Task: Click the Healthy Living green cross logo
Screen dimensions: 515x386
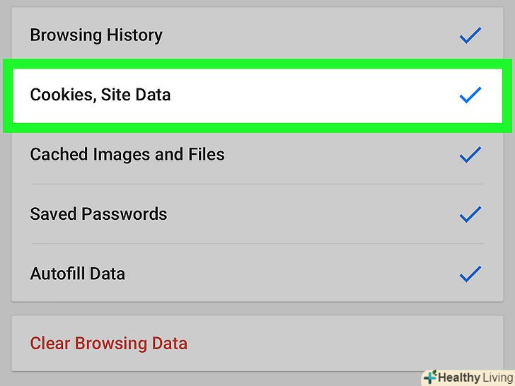Action: tap(429, 377)
